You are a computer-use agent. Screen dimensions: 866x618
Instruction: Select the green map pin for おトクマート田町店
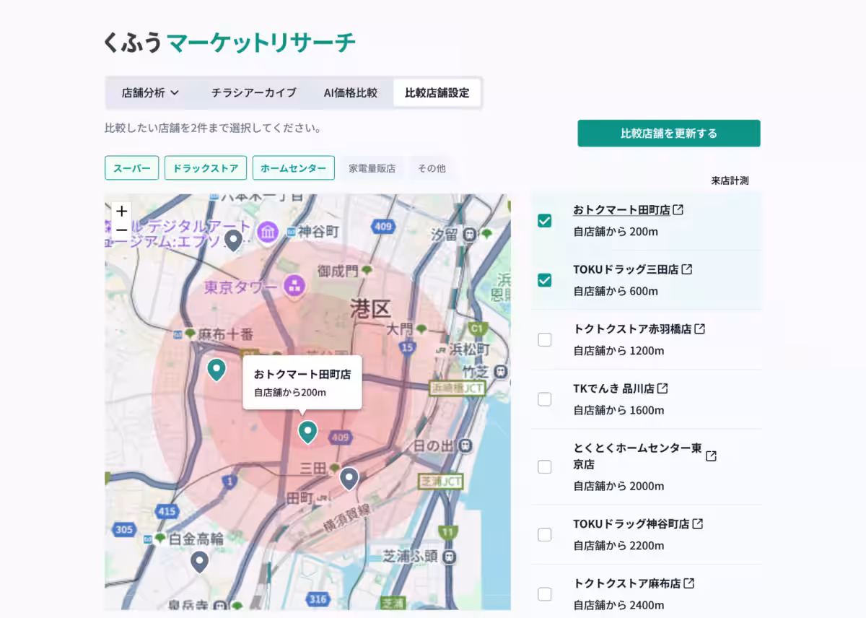pos(307,431)
